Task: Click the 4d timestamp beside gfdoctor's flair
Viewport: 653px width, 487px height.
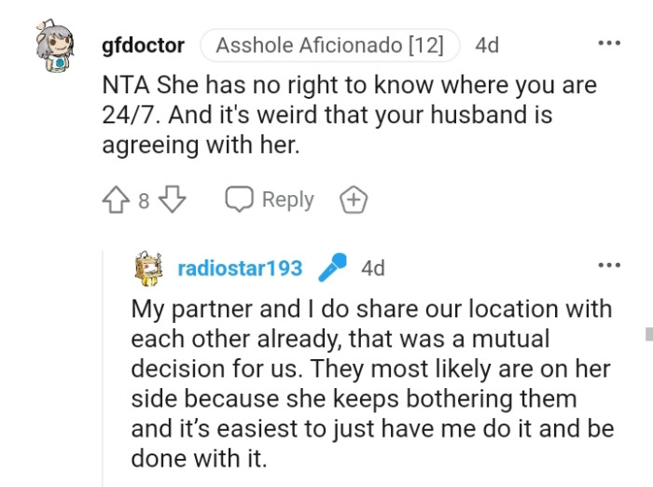Action: click(487, 45)
